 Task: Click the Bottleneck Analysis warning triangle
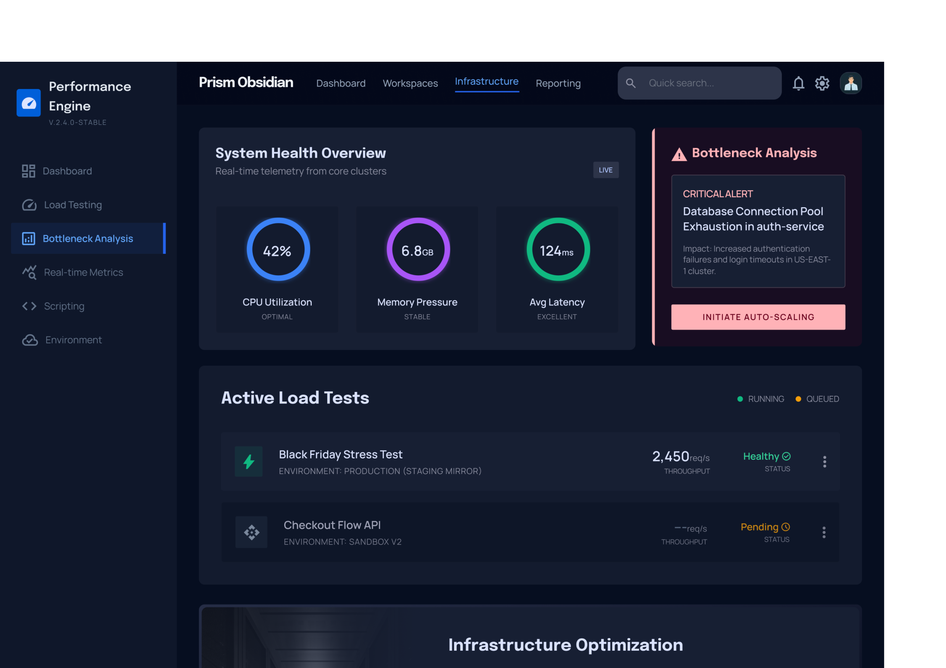(x=679, y=155)
